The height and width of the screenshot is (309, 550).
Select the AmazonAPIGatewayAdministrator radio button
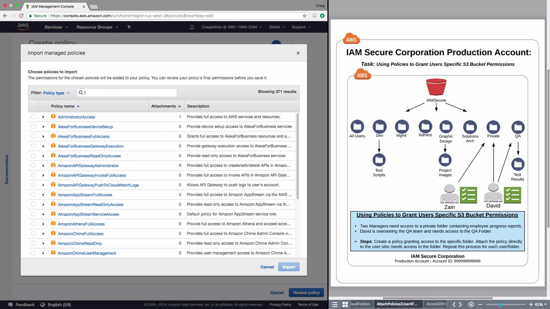(33, 166)
